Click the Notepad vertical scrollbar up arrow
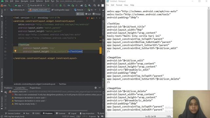 pos(209,8)
